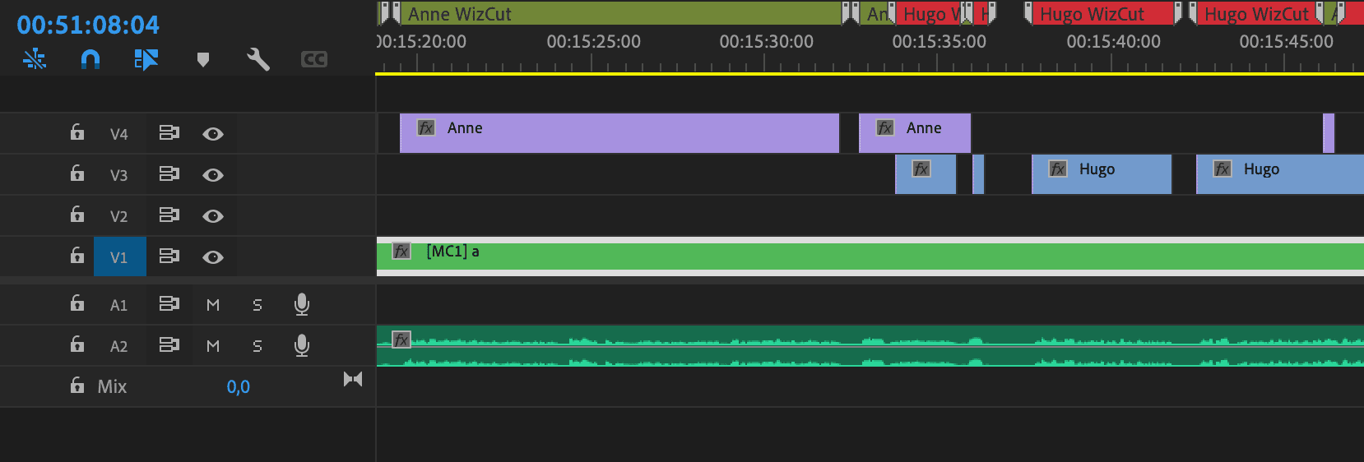This screenshot has height=462, width=1364.
Task: Toggle lock on track V3
Action: (x=77, y=173)
